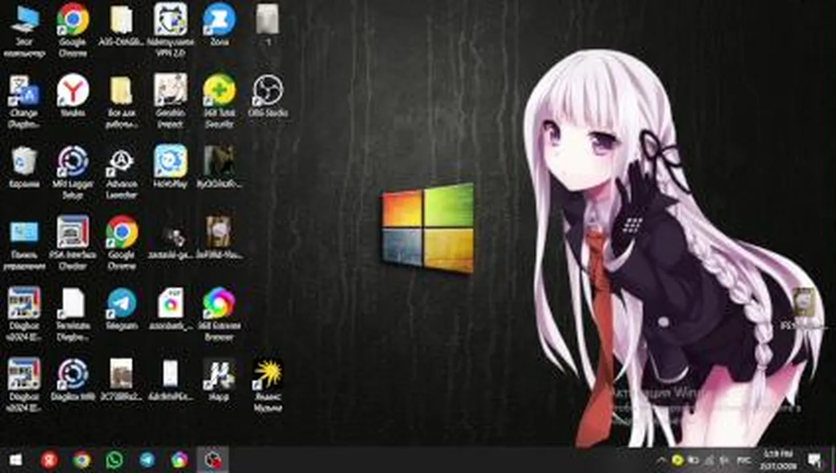Viewport: 836px width, 473px height.
Task: Open Telegram from the taskbar
Action: (x=147, y=460)
